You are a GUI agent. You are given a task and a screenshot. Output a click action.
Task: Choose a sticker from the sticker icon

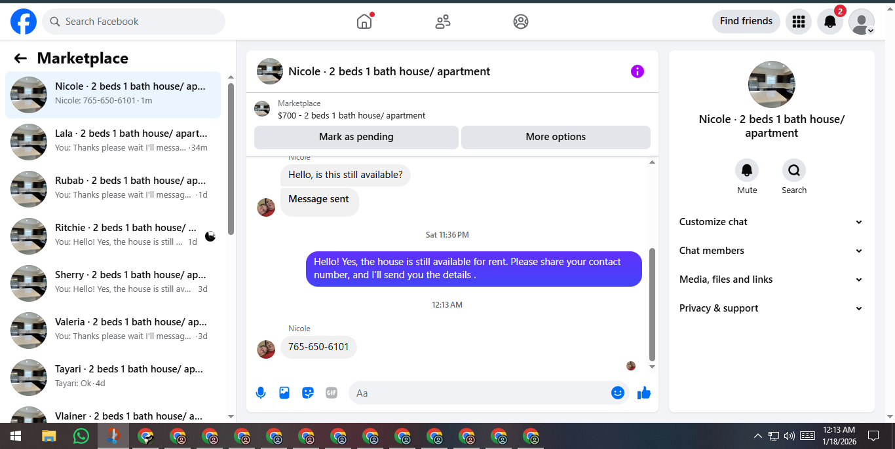308,393
